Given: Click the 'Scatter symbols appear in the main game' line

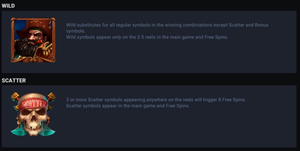Looking at the screenshot, I should 128,106.
